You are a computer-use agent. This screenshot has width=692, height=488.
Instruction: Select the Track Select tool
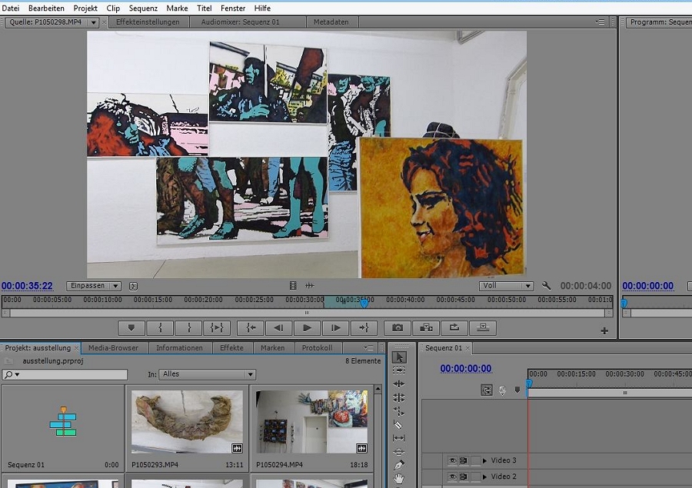click(399, 370)
